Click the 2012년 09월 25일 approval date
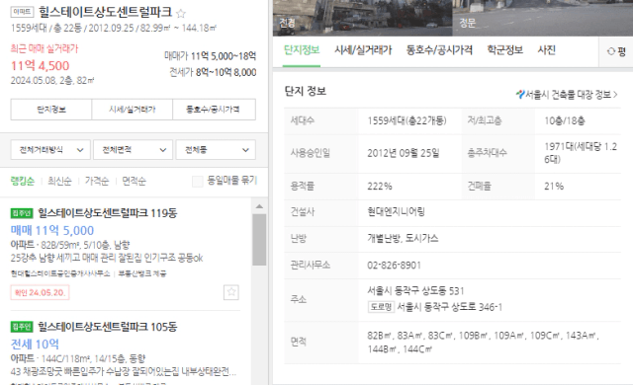Screen dimensions: 633x385 (x=404, y=153)
